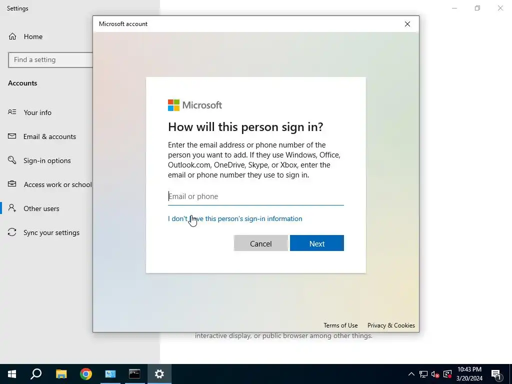
Task: Go to Sign-in options
Action: (47, 160)
